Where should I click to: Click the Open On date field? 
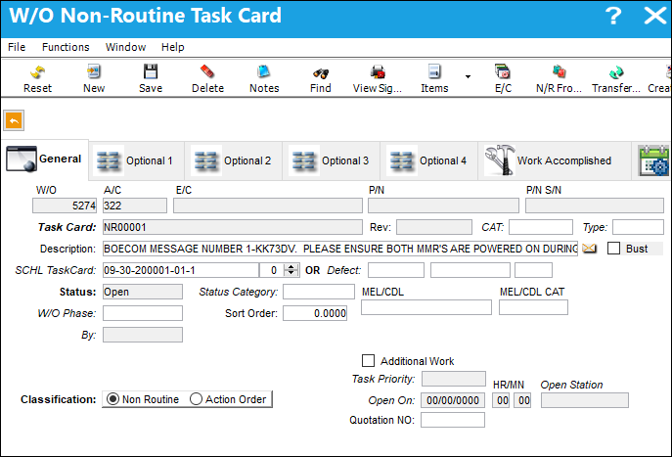(x=453, y=400)
